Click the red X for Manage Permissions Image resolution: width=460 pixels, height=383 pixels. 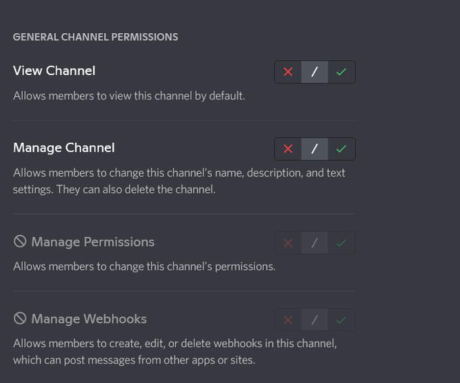(288, 243)
